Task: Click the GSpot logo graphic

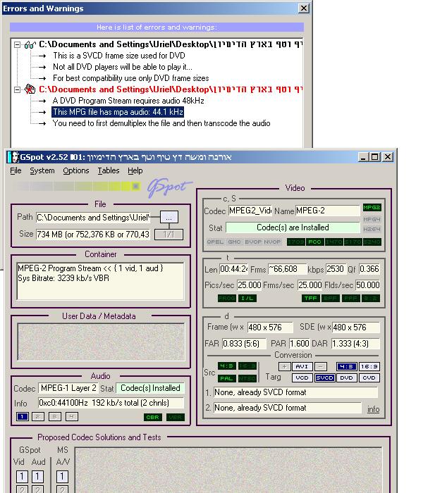Action: pos(169,188)
